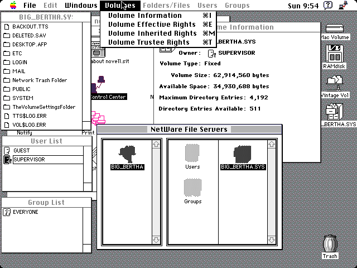This screenshot has height=268, width=357.
Task: Click the Users icon in NetWare File Servers
Action: (x=192, y=154)
